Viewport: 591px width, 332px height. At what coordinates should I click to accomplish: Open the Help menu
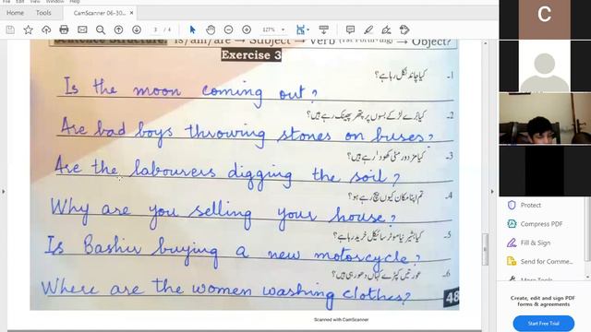point(75,2)
